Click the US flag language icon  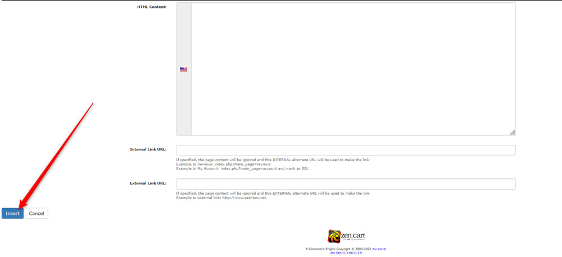coord(184,70)
